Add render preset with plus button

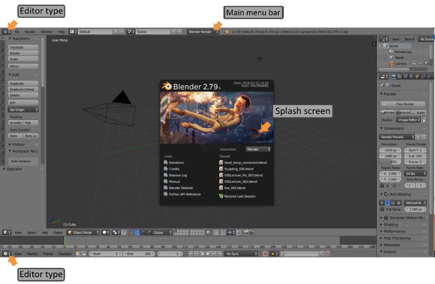tap(418, 137)
